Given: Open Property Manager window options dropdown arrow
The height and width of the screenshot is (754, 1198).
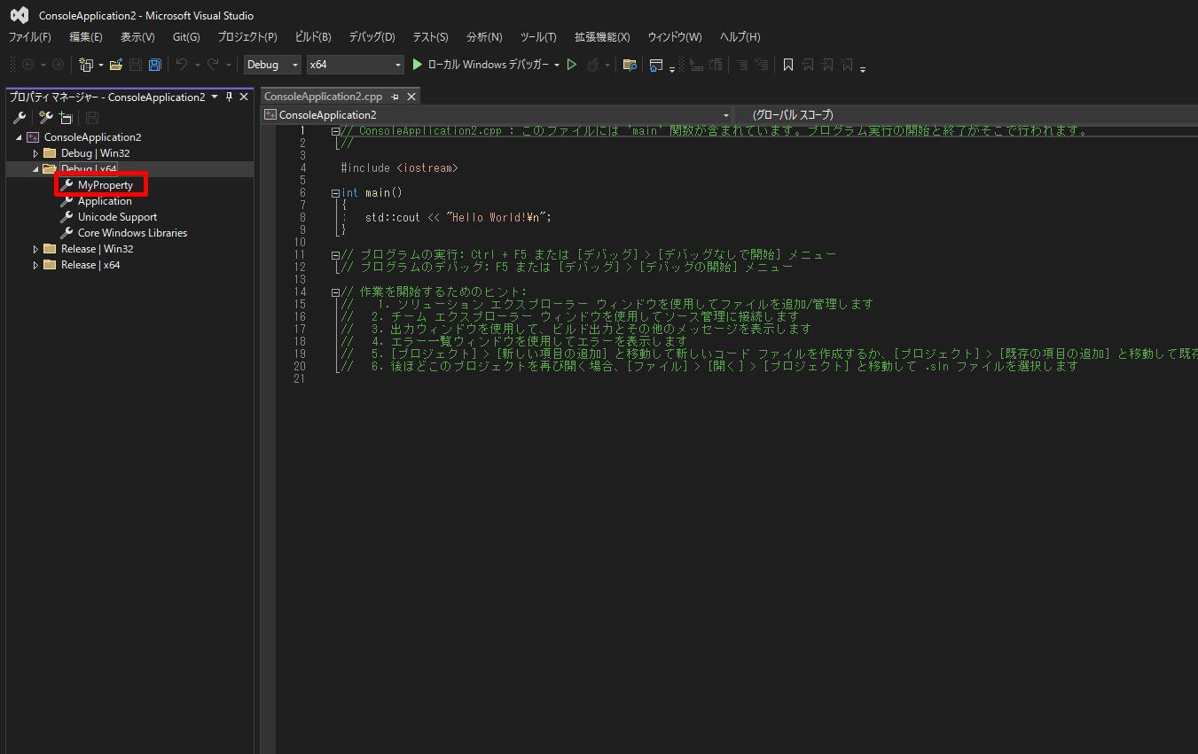Looking at the screenshot, I should [x=215, y=97].
